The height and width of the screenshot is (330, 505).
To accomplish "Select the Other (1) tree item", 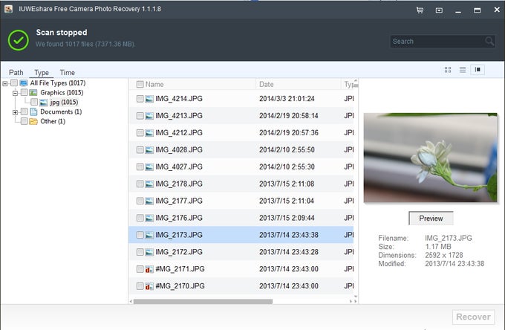I will click(x=53, y=121).
